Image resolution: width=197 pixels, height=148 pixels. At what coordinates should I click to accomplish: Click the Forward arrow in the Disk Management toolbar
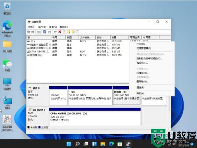pos(33,32)
